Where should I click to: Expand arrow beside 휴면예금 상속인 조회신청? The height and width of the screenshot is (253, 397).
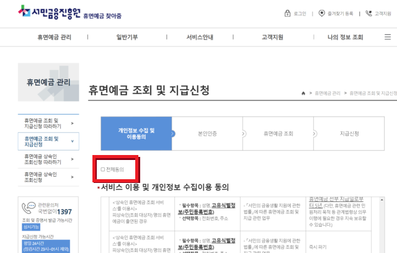[73, 177]
